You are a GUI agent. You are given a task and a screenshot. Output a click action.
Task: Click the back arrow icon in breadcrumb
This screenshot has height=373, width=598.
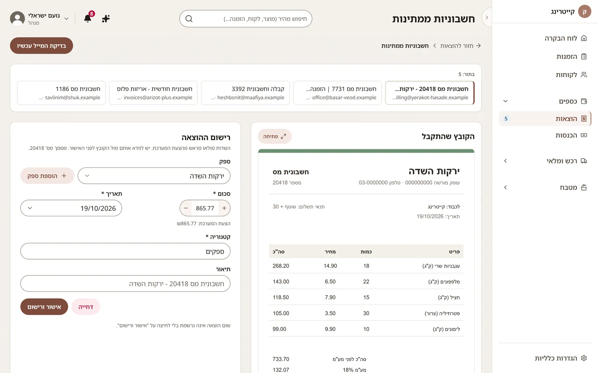click(478, 46)
